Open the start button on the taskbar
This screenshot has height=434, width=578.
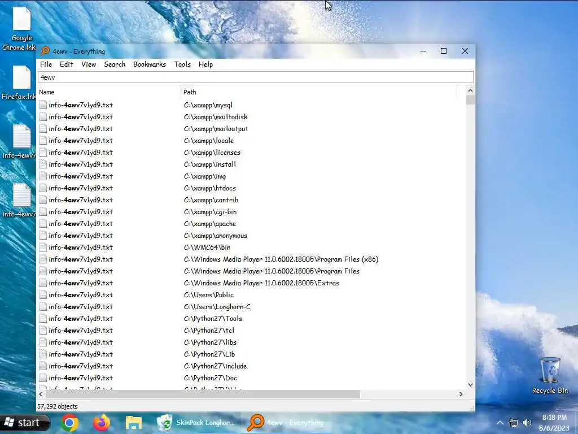click(25, 423)
